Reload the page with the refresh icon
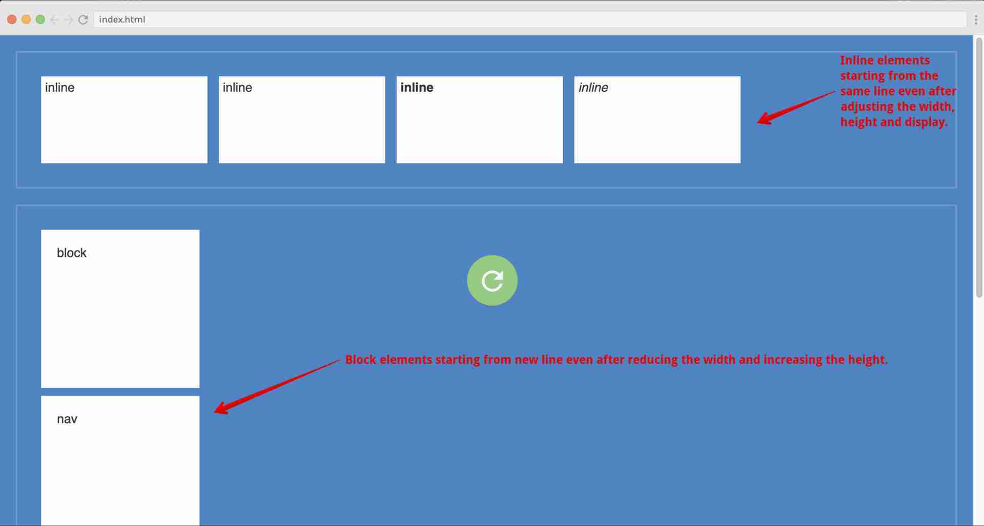Screen dimensions: 984x526 [x=83, y=19]
